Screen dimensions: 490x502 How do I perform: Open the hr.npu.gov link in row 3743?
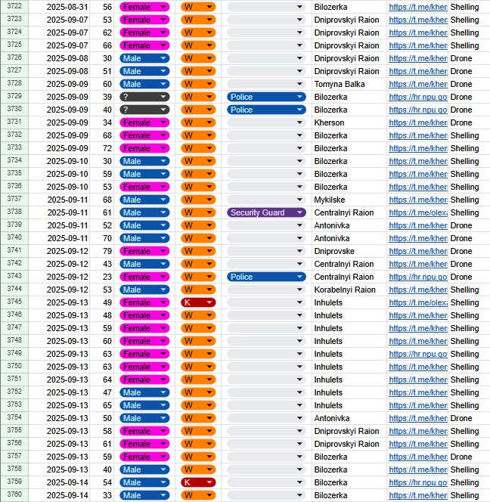click(418, 277)
